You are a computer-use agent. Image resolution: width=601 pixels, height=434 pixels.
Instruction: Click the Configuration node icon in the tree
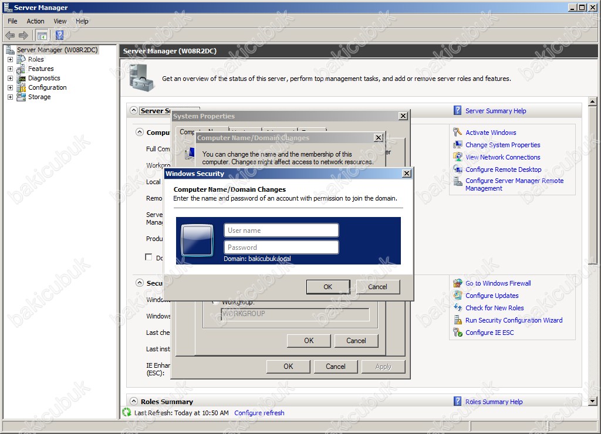[x=22, y=88]
